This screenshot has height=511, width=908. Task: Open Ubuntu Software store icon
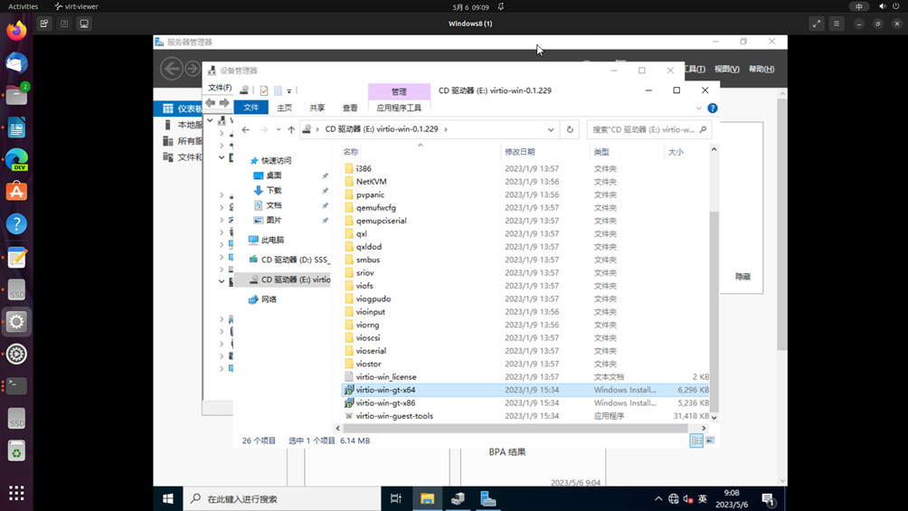click(16, 192)
